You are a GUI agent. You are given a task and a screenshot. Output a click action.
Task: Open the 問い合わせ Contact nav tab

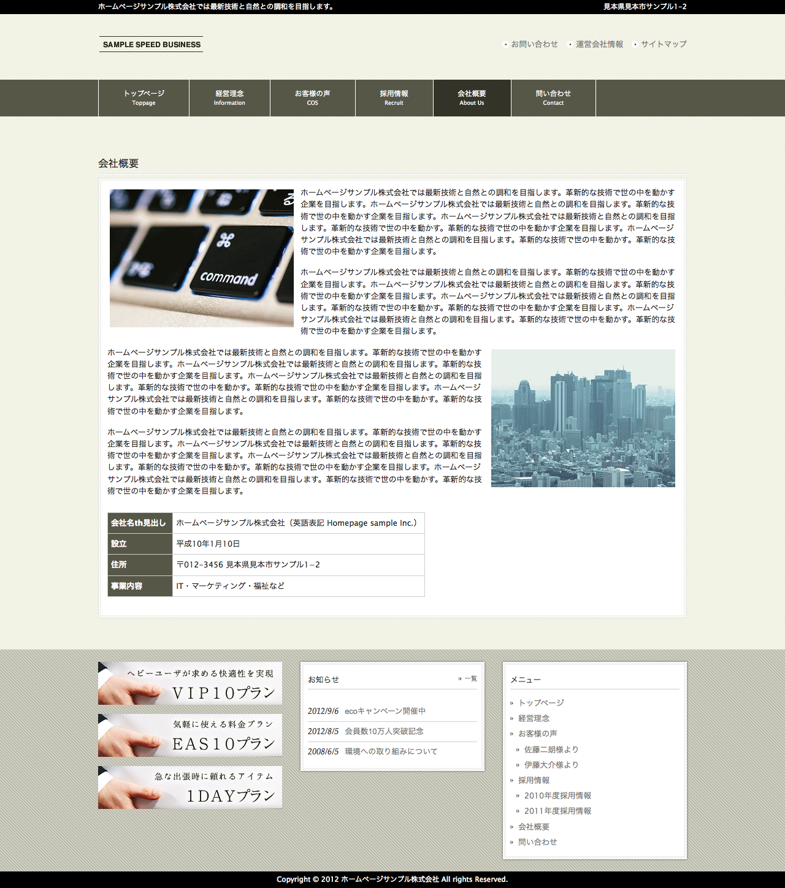(x=553, y=98)
